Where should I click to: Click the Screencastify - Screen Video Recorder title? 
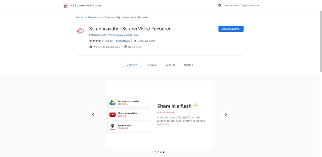click(130, 29)
